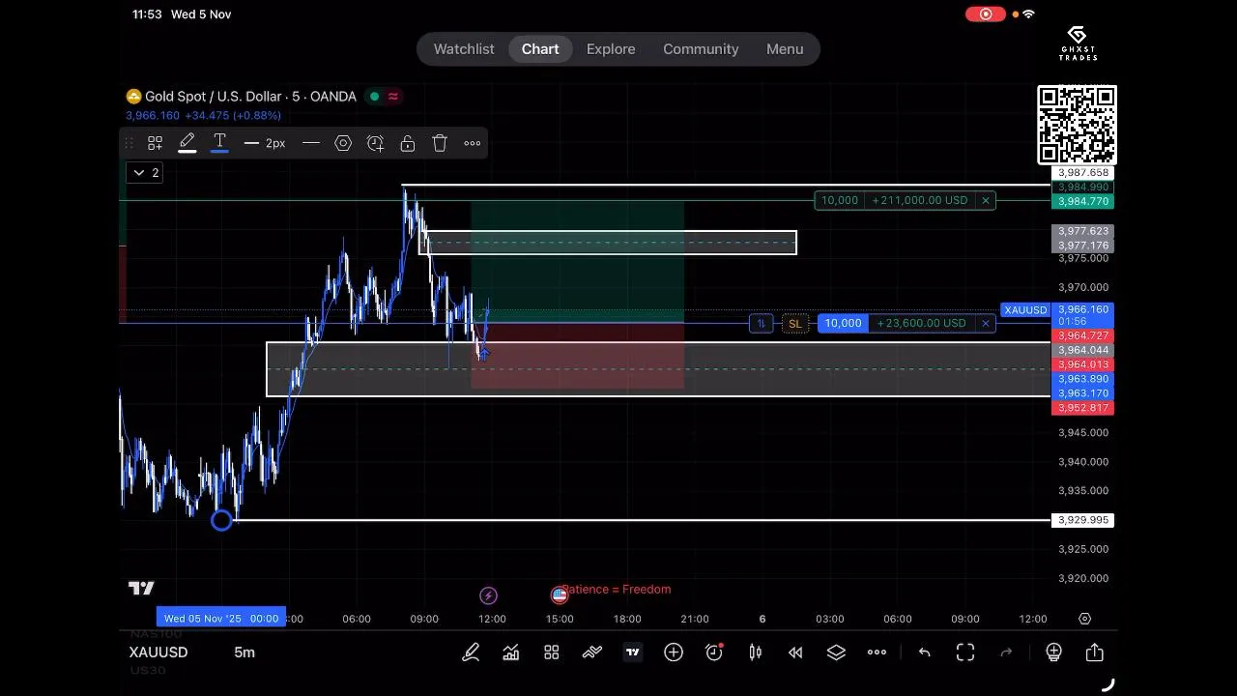This screenshot has width=1237, height=696.
Task: Add alert on the selected drawing
Action: click(375, 143)
